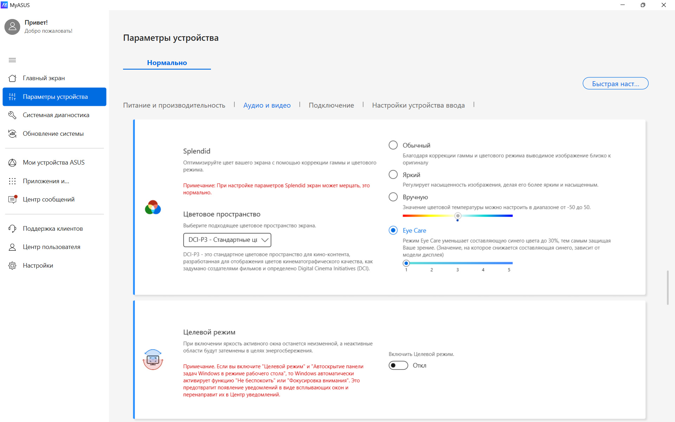This screenshot has width=675, height=422.
Task: Open Главный экран menu item
Action: coord(54,78)
